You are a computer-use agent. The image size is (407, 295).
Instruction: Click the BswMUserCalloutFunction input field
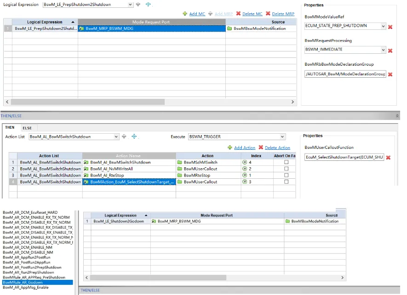(344, 157)
